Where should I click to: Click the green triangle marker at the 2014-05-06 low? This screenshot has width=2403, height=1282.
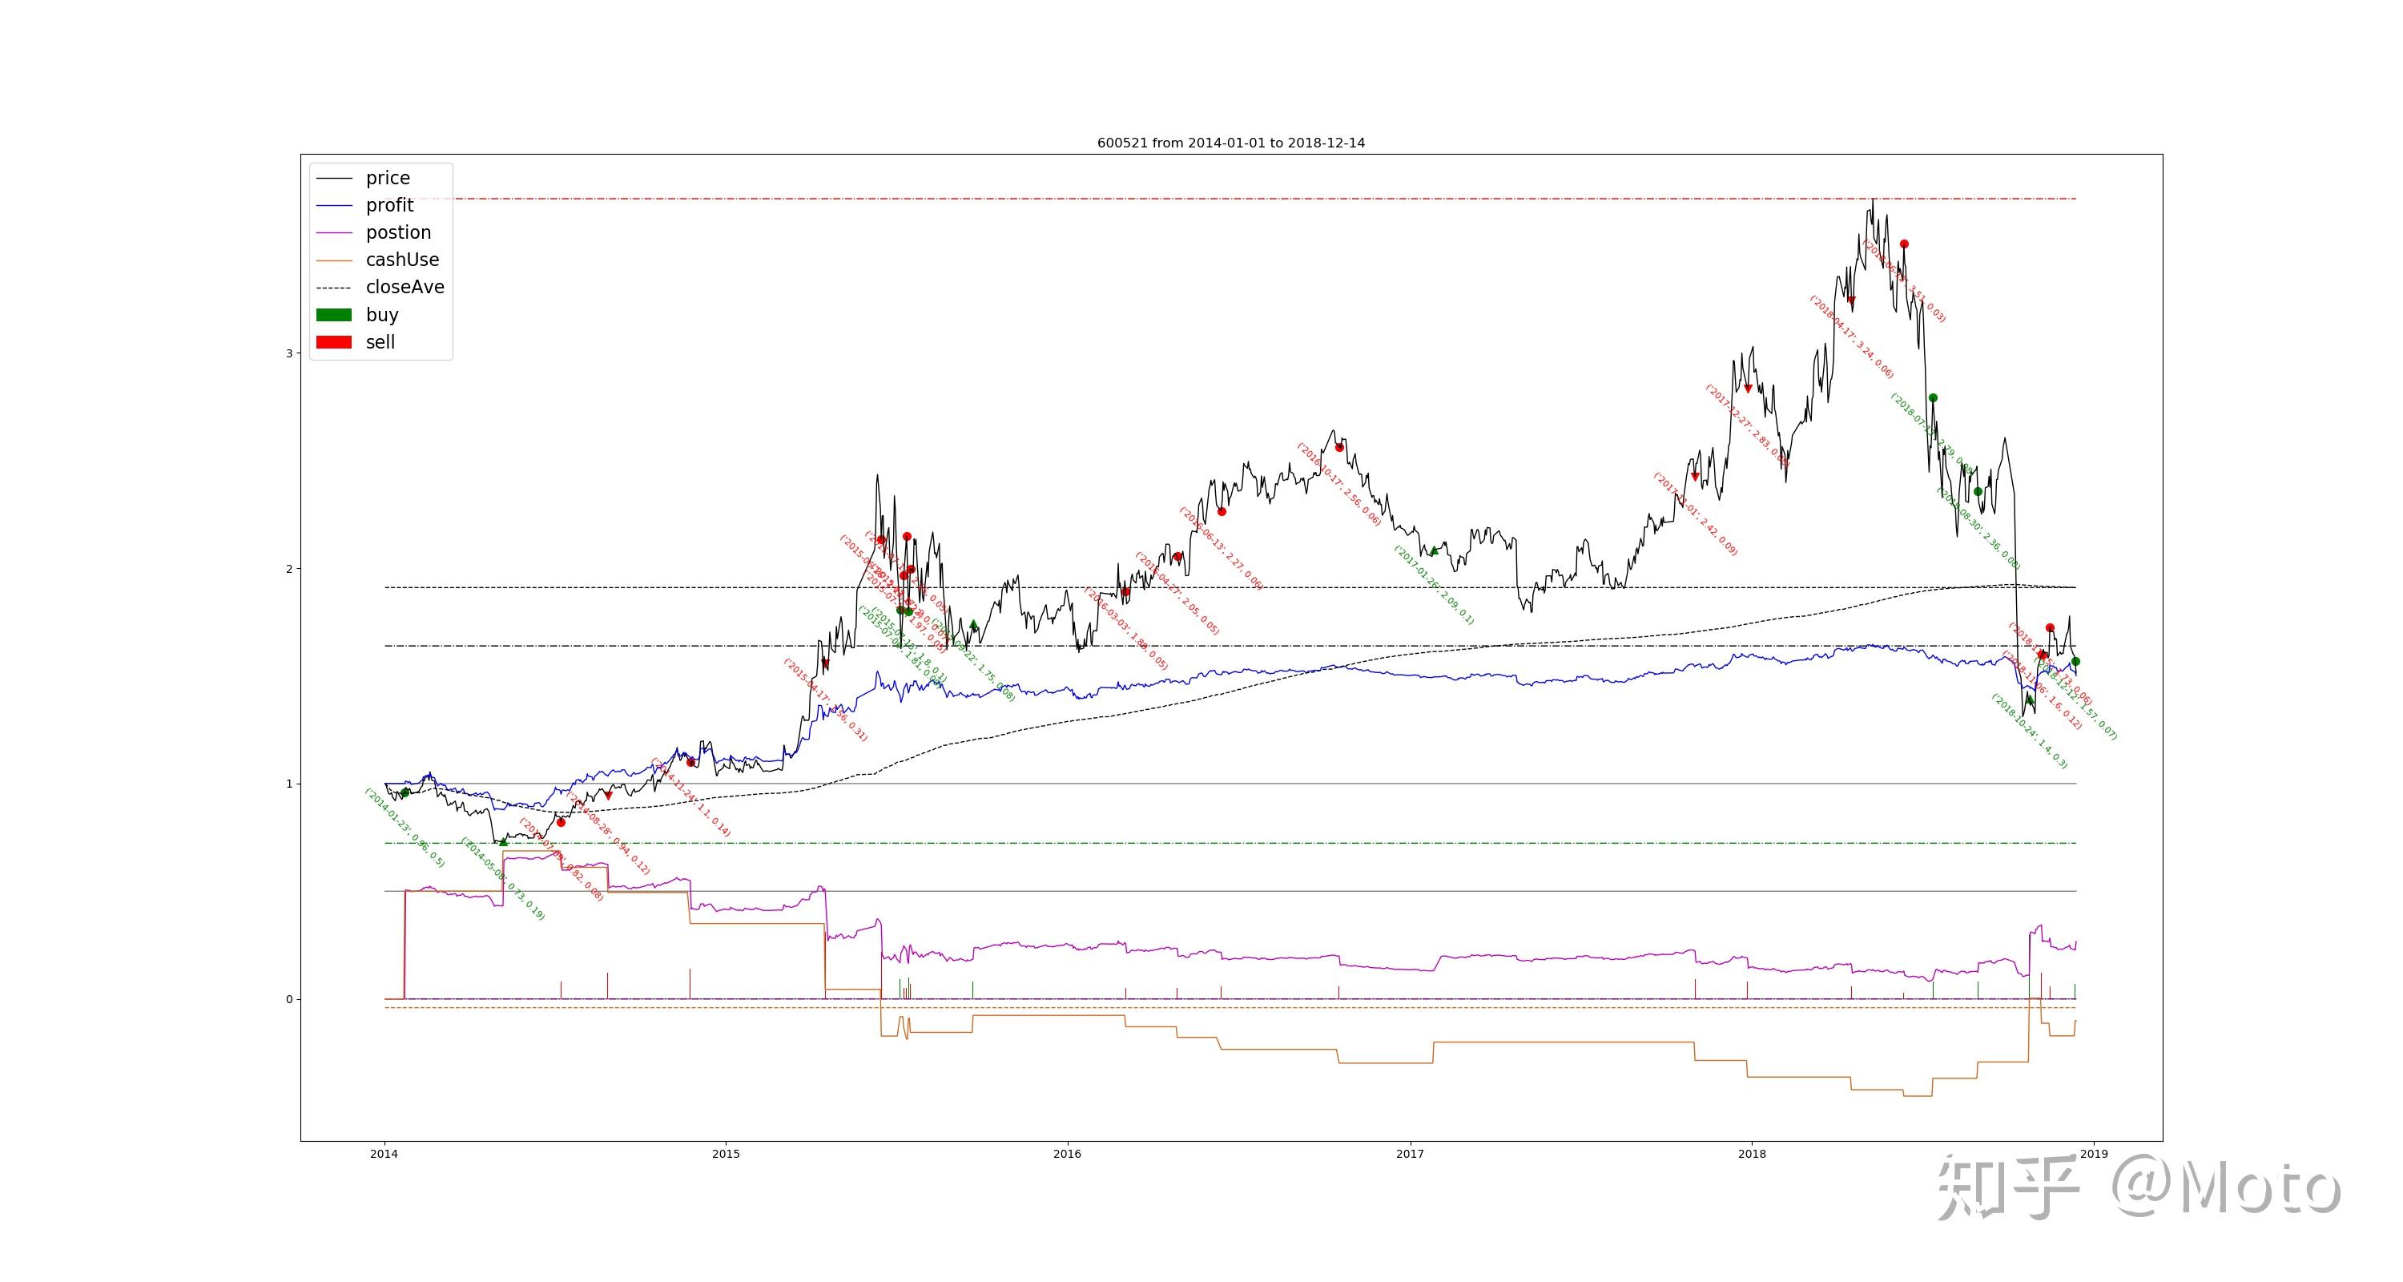coord(503,841)
